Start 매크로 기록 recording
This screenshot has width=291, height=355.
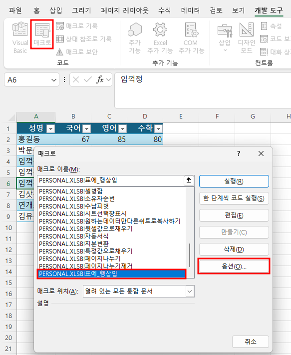(x=76, y=26)
